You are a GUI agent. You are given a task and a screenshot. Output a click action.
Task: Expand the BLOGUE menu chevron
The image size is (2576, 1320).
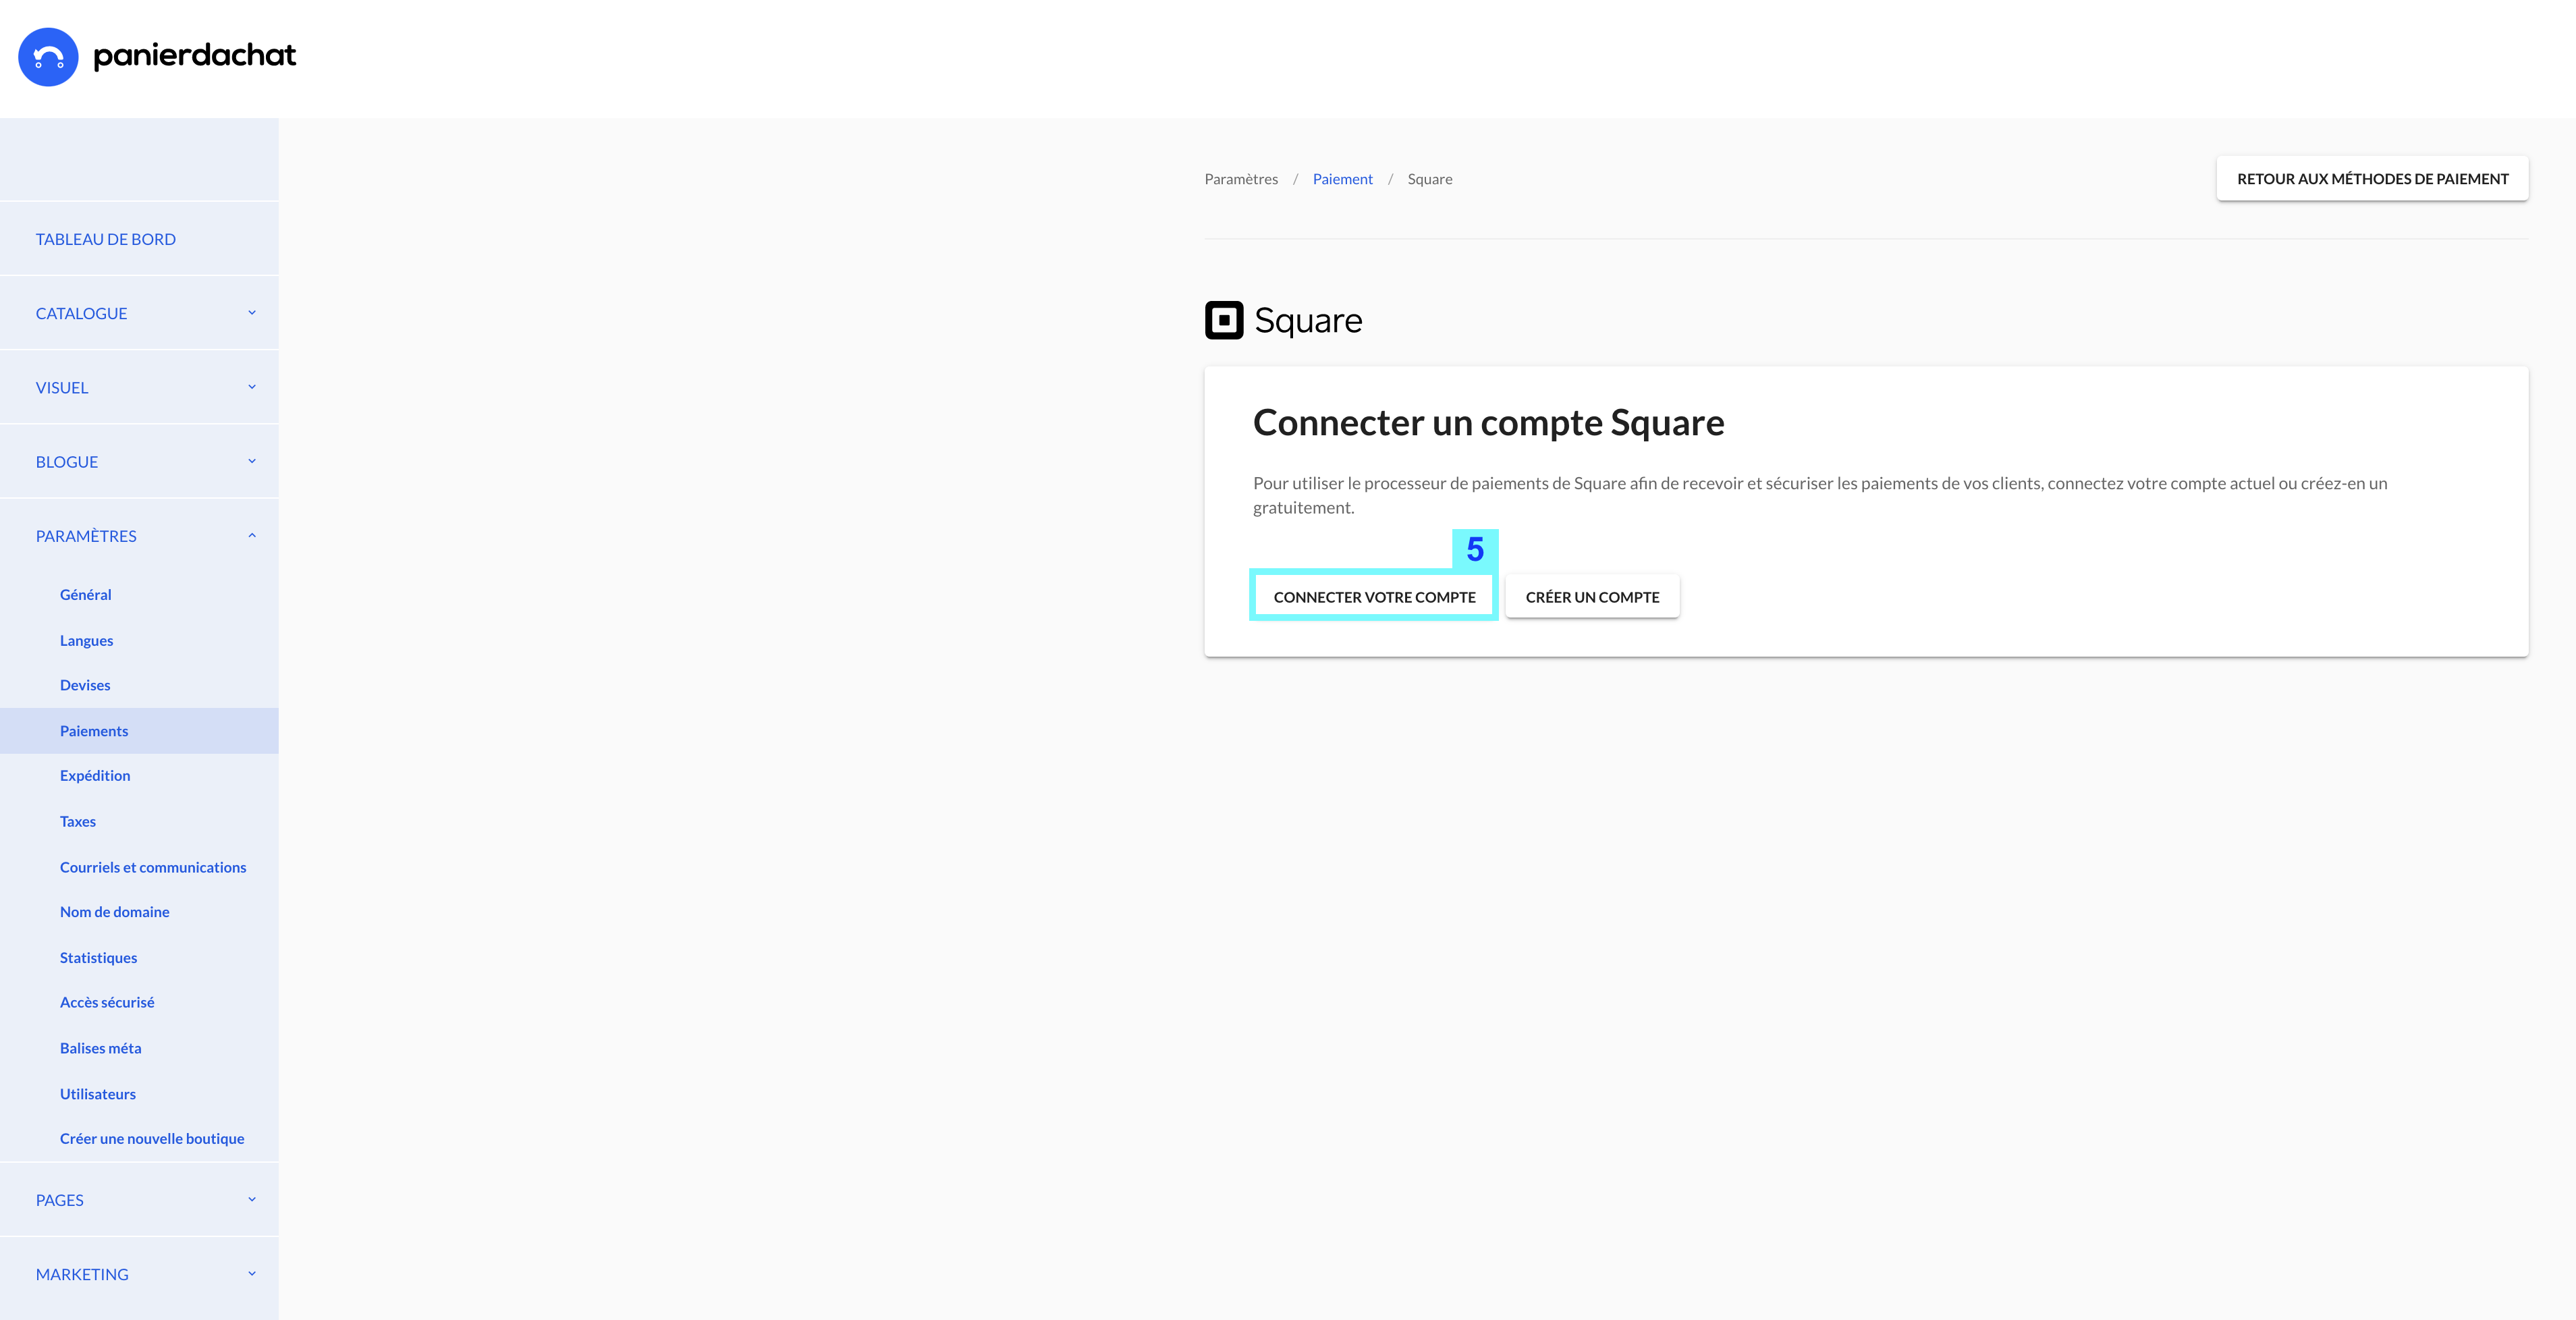(x=252, y=461)
